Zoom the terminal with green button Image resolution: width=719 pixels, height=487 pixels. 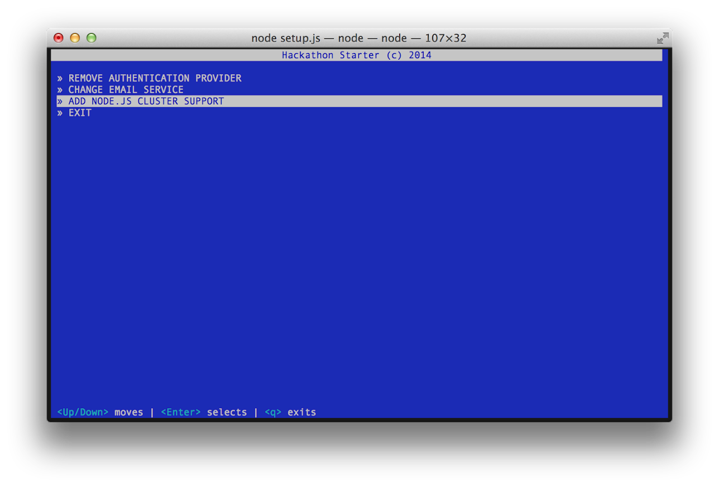click(x=92, y=38)
